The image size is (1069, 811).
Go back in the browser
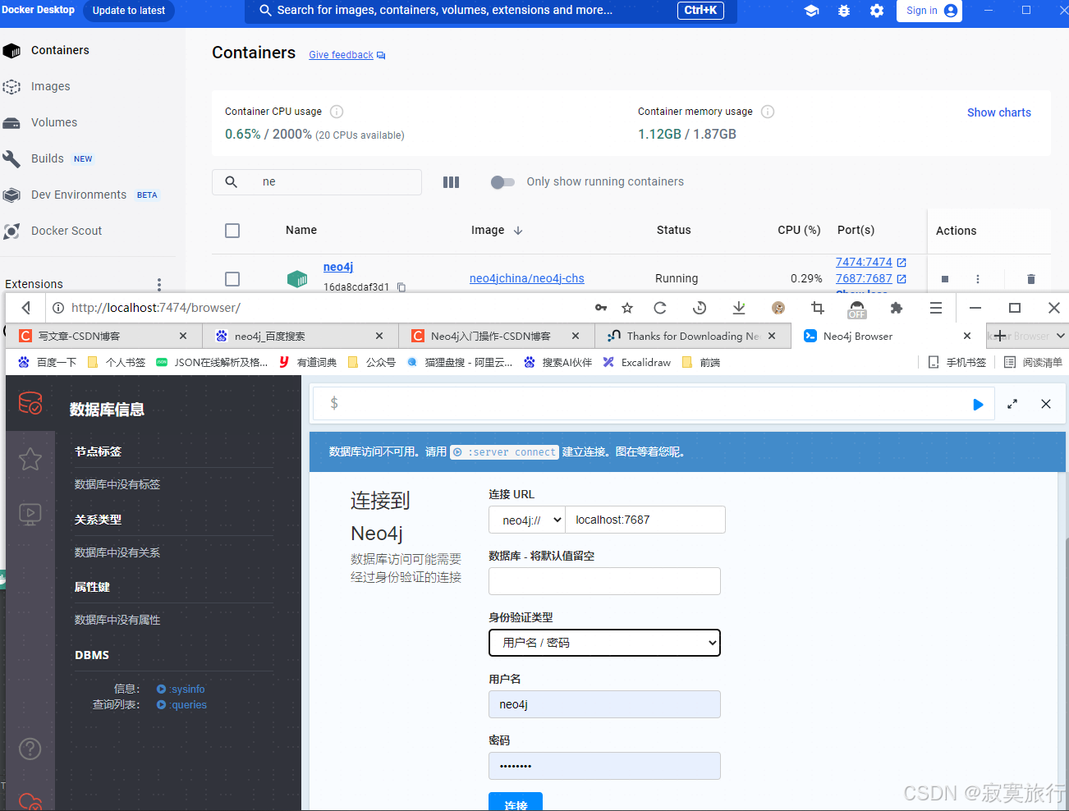26,308
